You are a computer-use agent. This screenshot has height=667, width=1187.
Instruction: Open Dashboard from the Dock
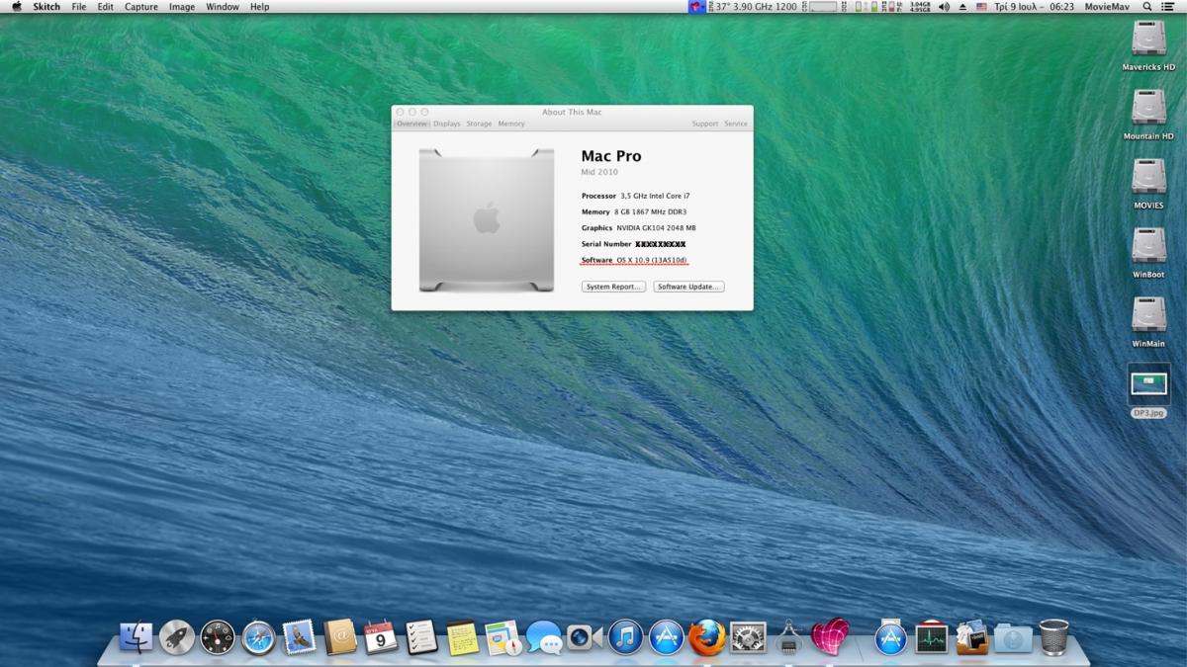click(218, 638)
